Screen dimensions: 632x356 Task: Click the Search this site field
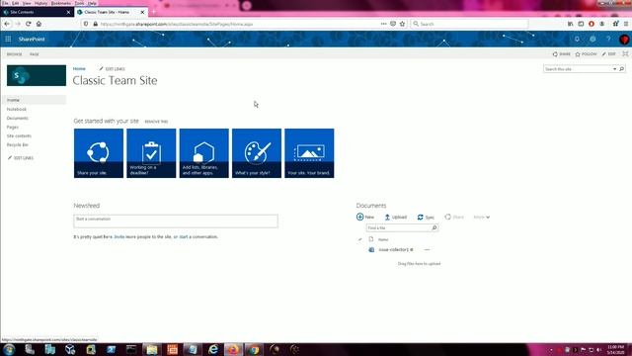click(578, 69)
